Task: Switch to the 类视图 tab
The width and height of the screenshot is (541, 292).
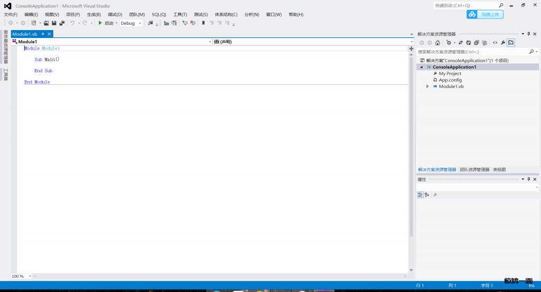Action: click(x=499, y=170)
